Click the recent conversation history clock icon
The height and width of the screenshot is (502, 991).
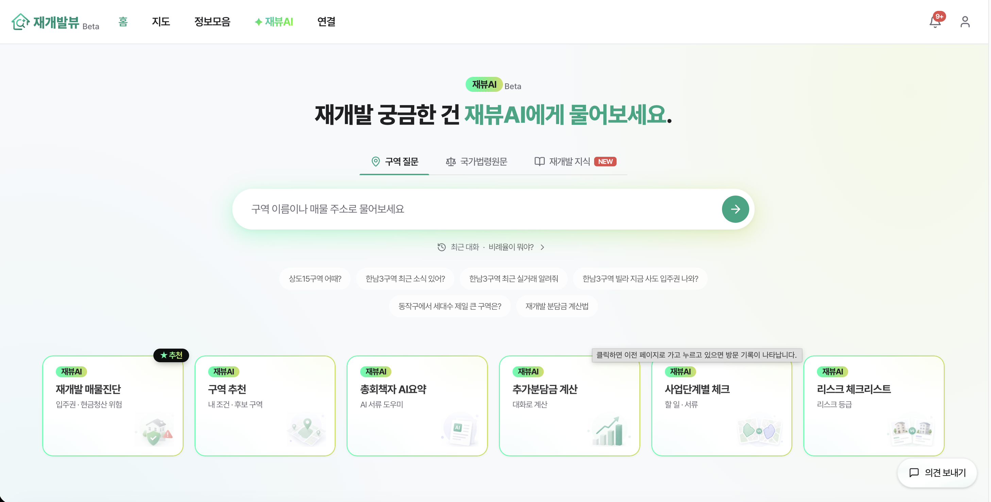442,247
